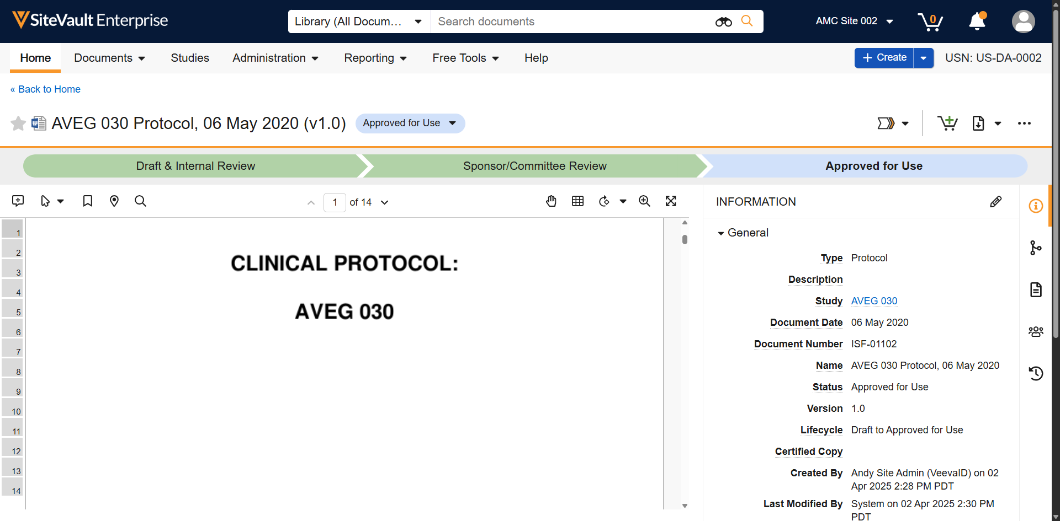
Task: Favorite document with star icon
Action: (18, 123)
